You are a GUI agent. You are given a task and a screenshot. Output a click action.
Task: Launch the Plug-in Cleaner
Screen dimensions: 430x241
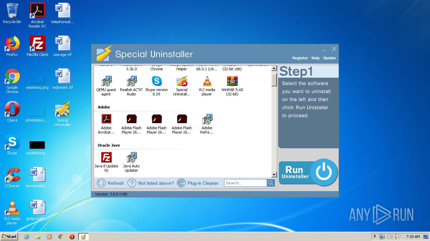[x=198, y=183]
